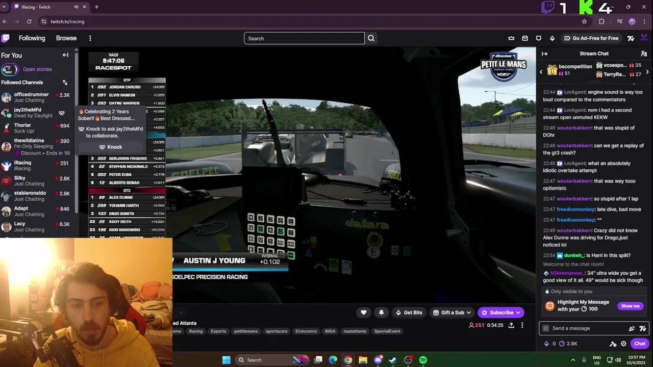Open the Subscribe dropdown
653x367 pixels.
coord(501,312)
